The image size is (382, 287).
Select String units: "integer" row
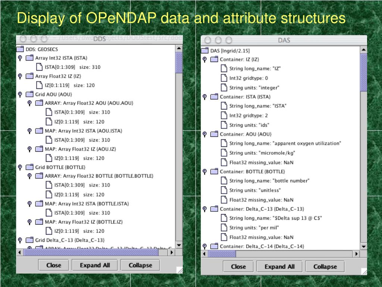click(x=254, y=87)
